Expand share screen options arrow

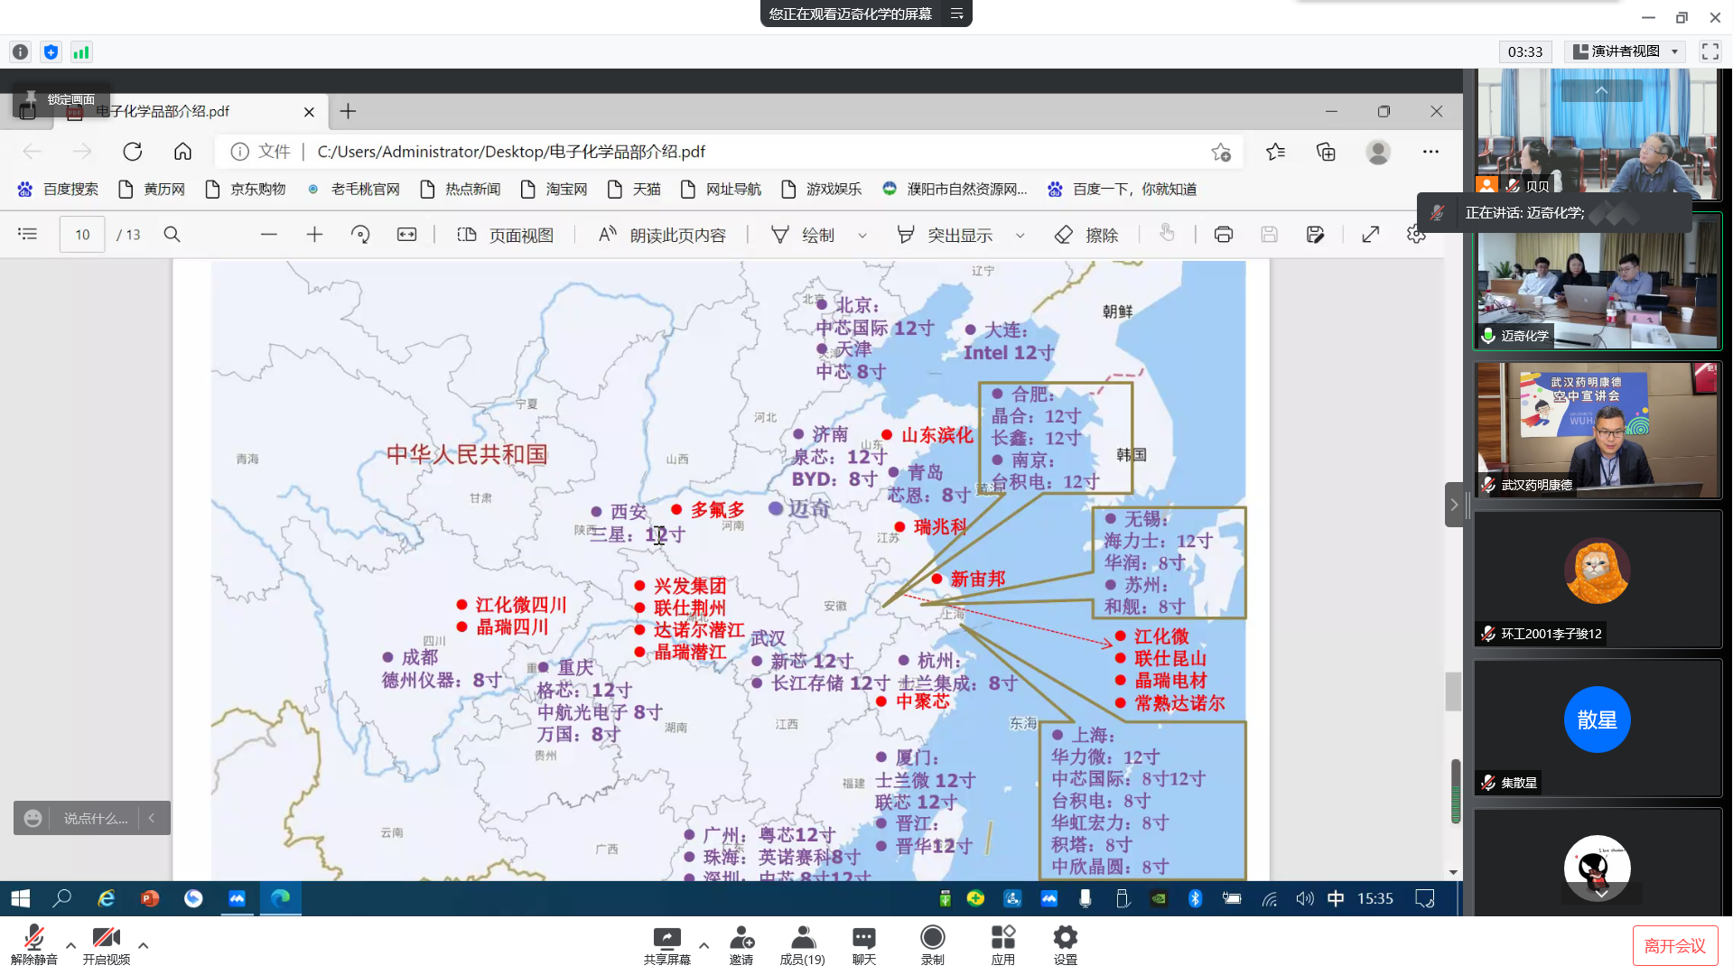click(x=703, y=945)
